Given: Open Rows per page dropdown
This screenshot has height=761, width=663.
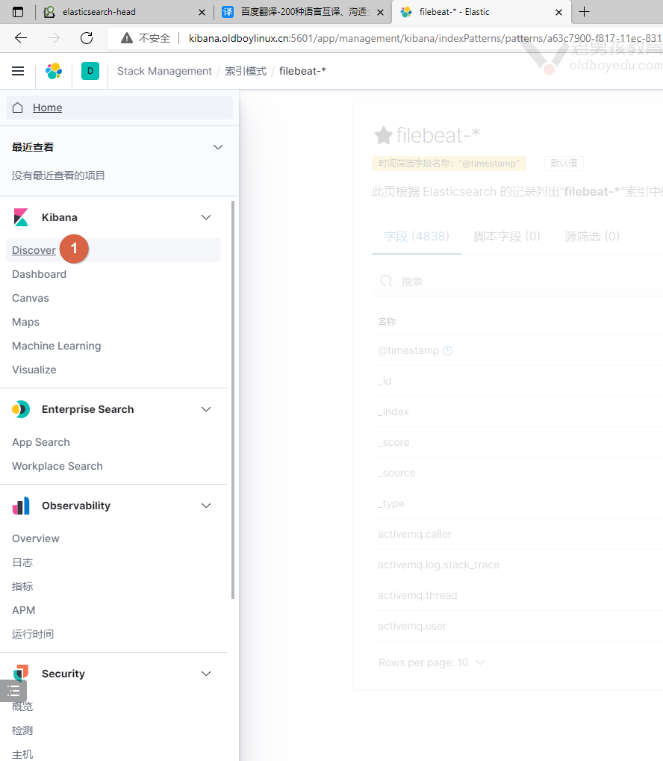Looking at the screenshot, I should tap(432, 662).
